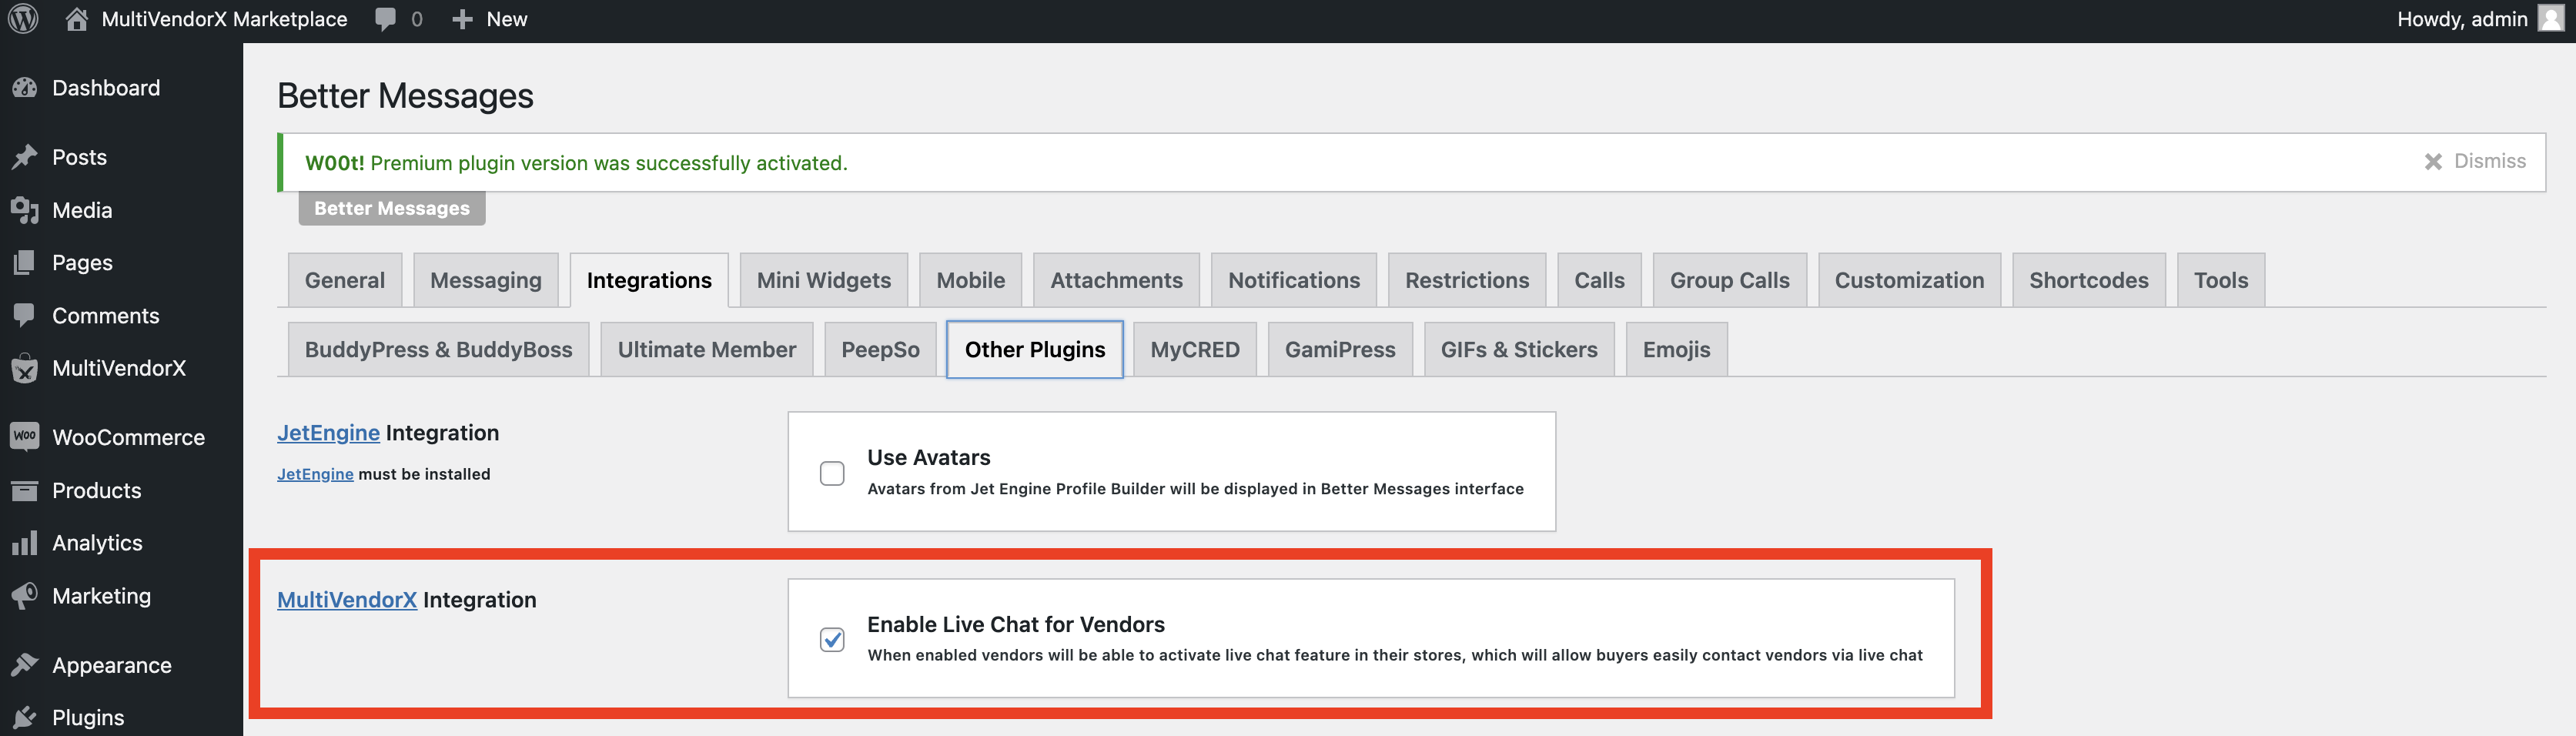Click the plus icon next to New
The image size is (2576, 736).
[462, 19]
